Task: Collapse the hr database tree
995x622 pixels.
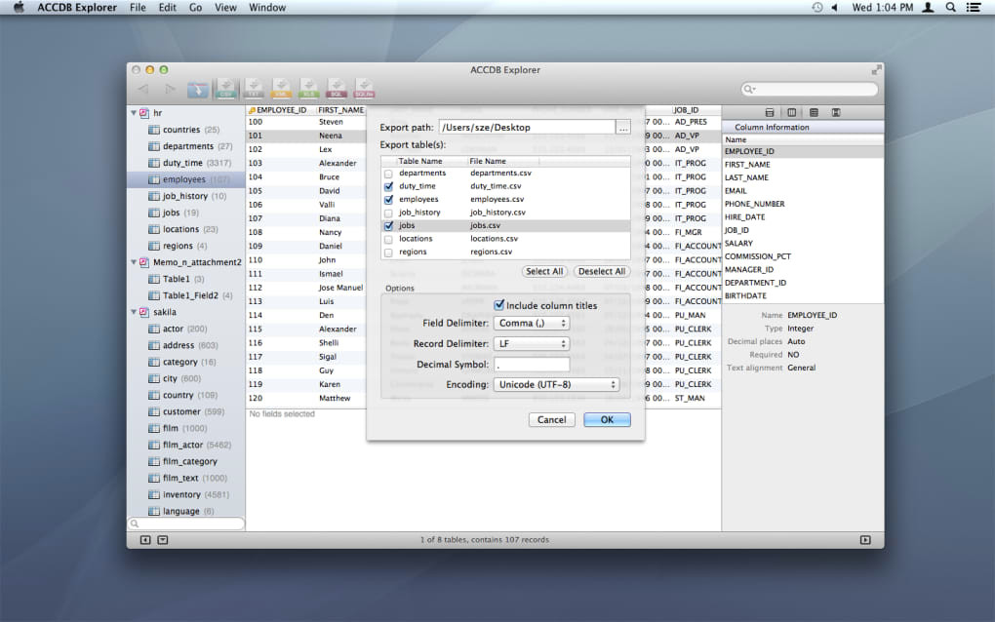Action: tap(134, 113)
